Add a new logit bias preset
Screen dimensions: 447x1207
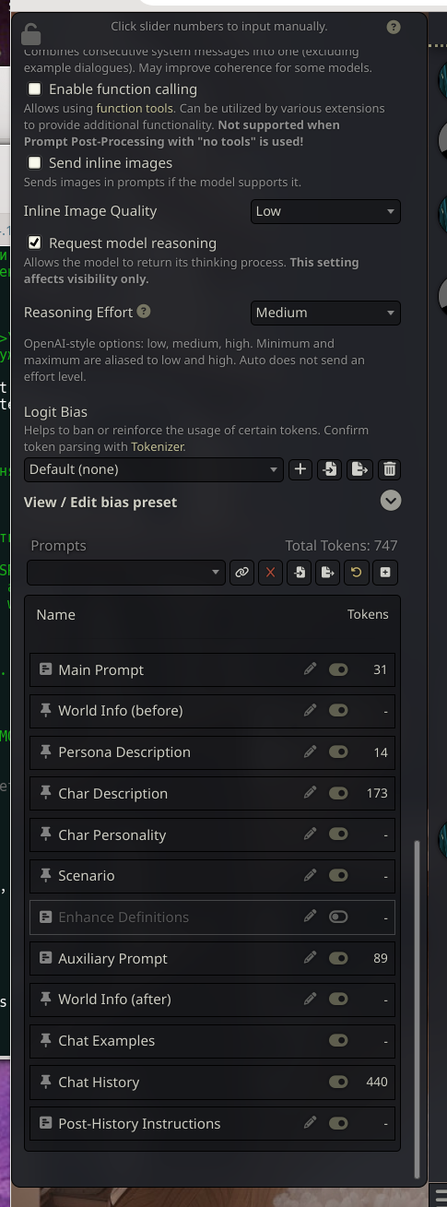[x=300, y=469]
